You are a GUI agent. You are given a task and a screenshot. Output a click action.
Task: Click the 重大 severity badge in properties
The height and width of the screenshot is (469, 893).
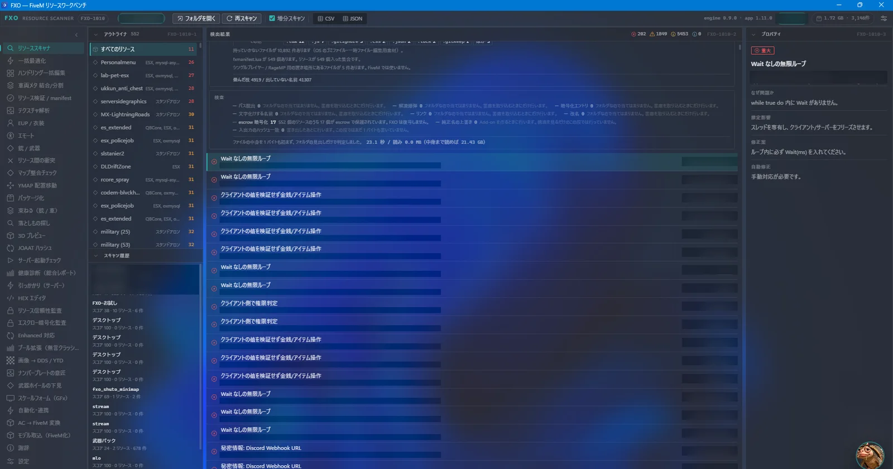pos(762,50)
